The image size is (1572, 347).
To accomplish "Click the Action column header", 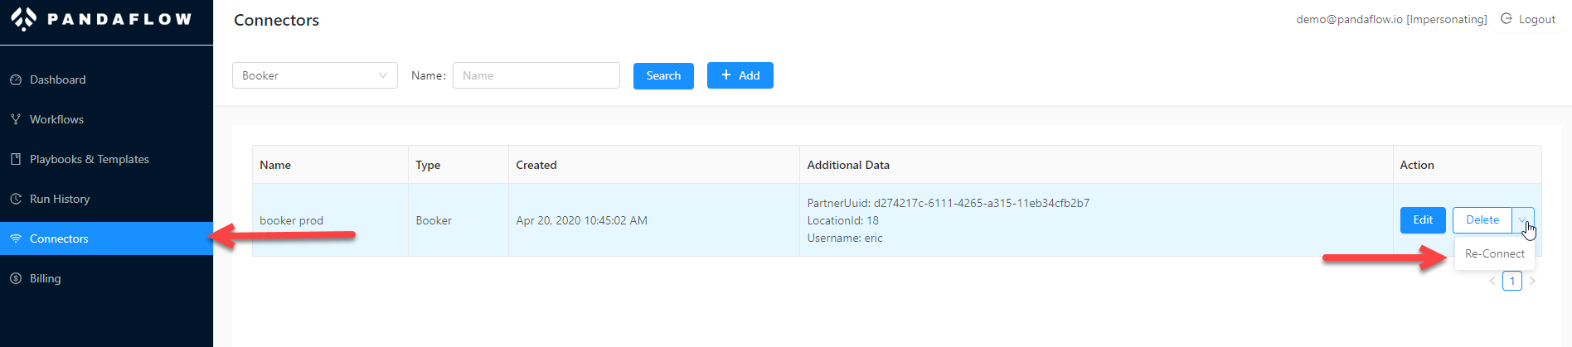I will (1468, 165).
